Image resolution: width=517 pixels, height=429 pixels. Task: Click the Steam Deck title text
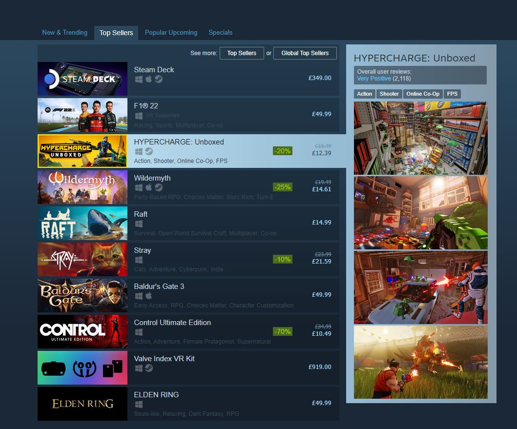pyautogui.click(x=154, y=70)
